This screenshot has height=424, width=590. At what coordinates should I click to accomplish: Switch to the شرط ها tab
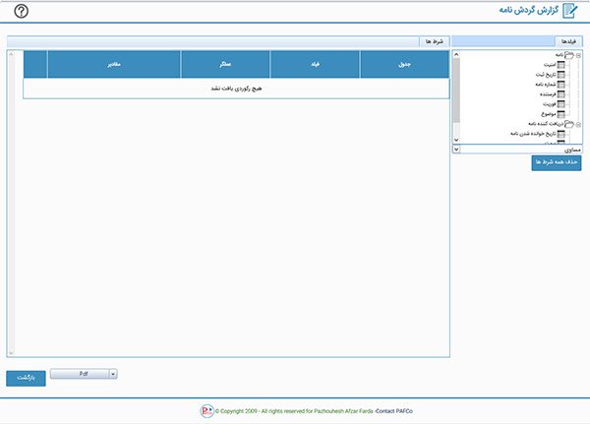pos(435,41)
